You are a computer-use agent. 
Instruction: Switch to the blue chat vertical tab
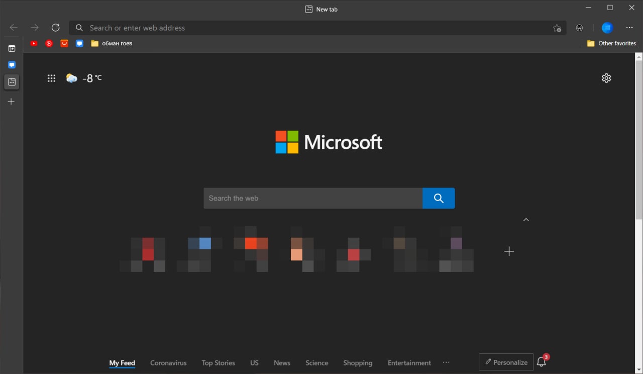point(12,65)
